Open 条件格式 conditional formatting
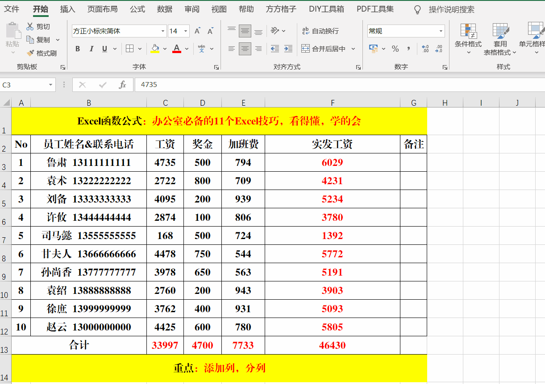 click(468, 39)
